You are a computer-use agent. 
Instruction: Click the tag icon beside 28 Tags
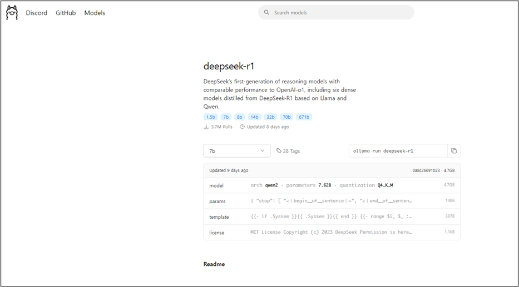[279, 151]
